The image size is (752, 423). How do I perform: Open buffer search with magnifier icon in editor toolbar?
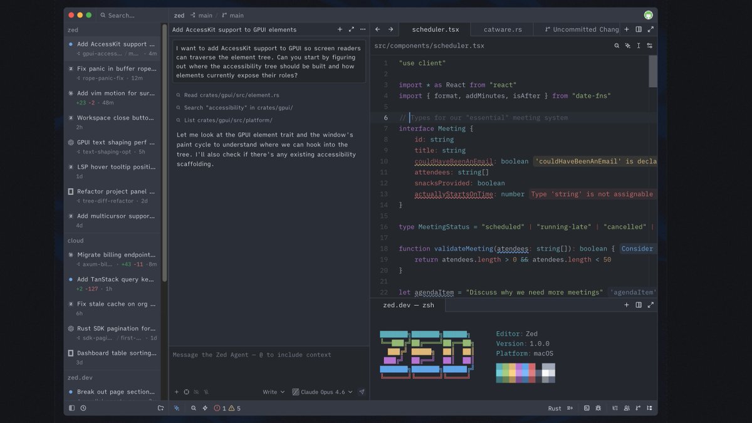(617, 46)
